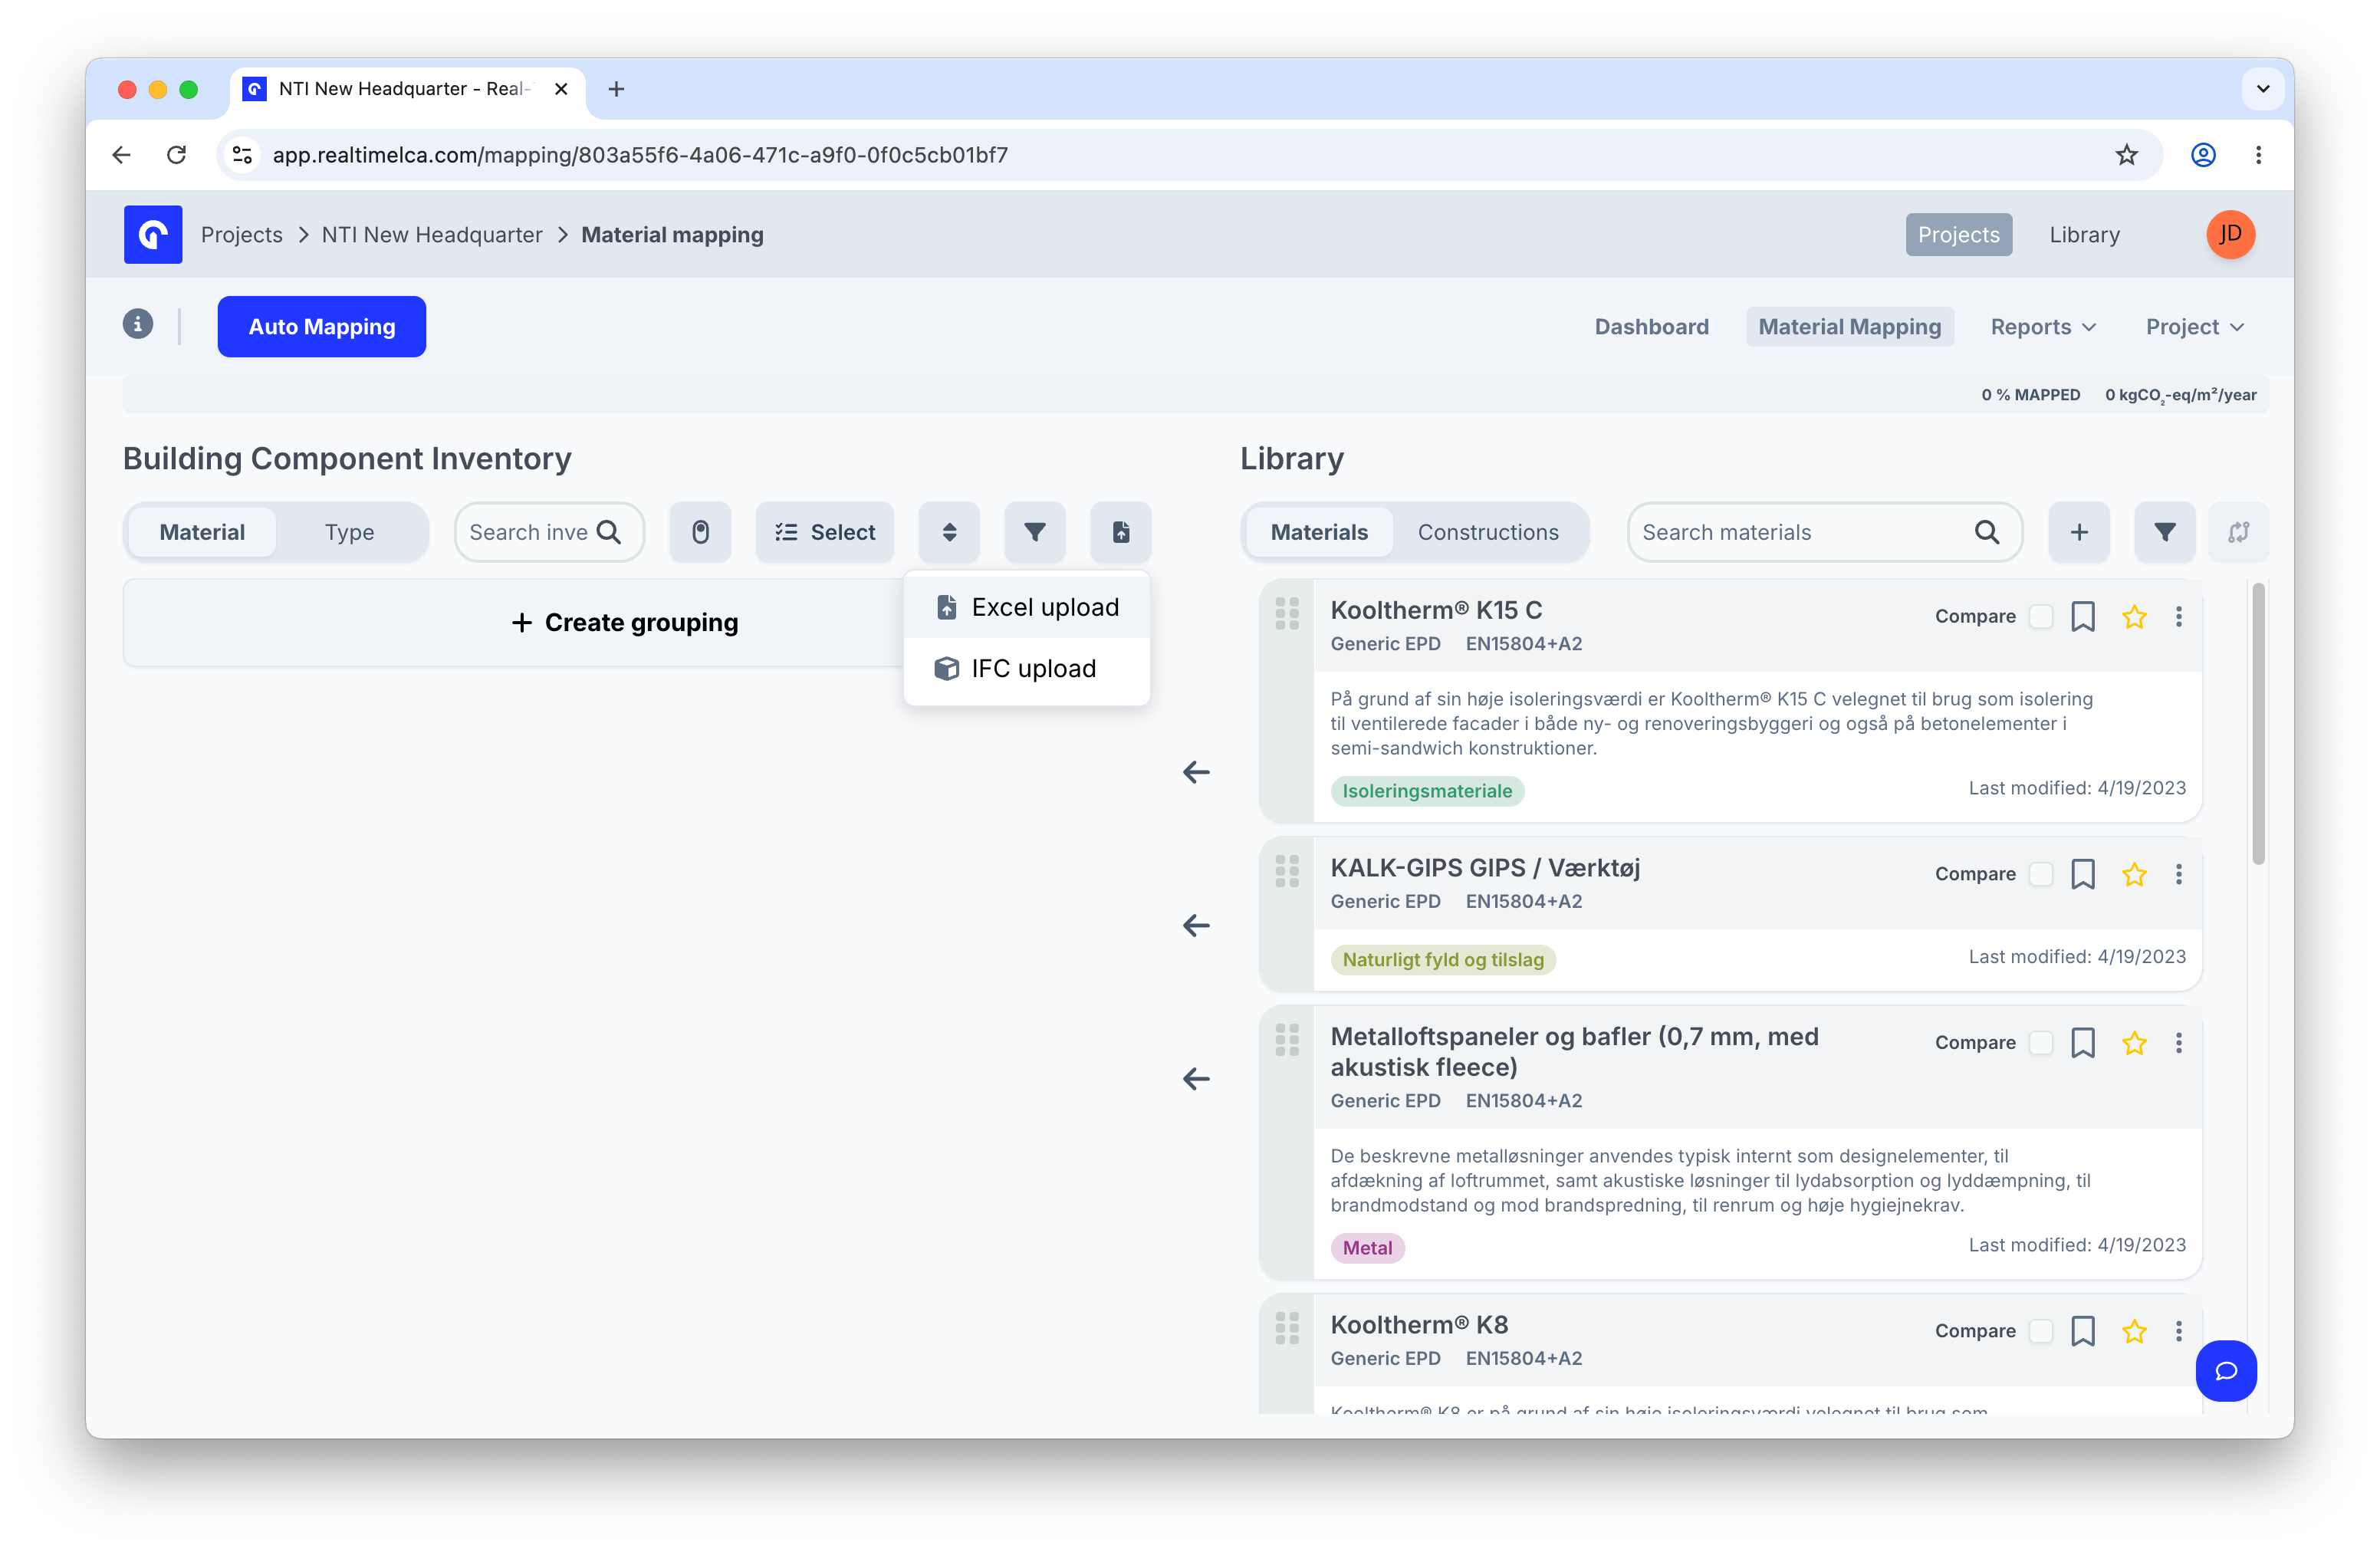This screenshot has width=2380, height=1552.
Task: Grab the drag handle of Metalloftspaneler og bafler
Action: click(1287, 1040)
